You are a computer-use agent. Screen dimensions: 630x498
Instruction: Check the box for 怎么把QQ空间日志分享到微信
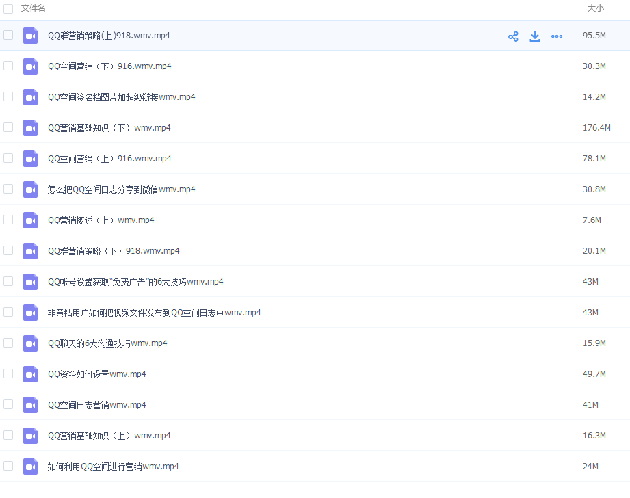coord(8,189)
